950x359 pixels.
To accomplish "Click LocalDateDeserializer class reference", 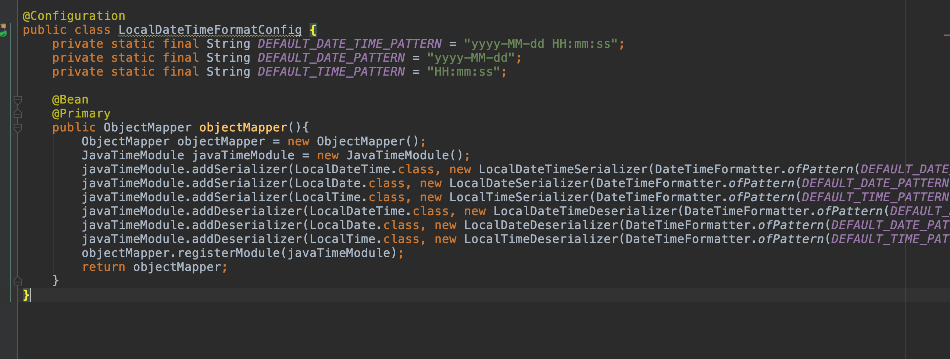I will pos(541,225).
